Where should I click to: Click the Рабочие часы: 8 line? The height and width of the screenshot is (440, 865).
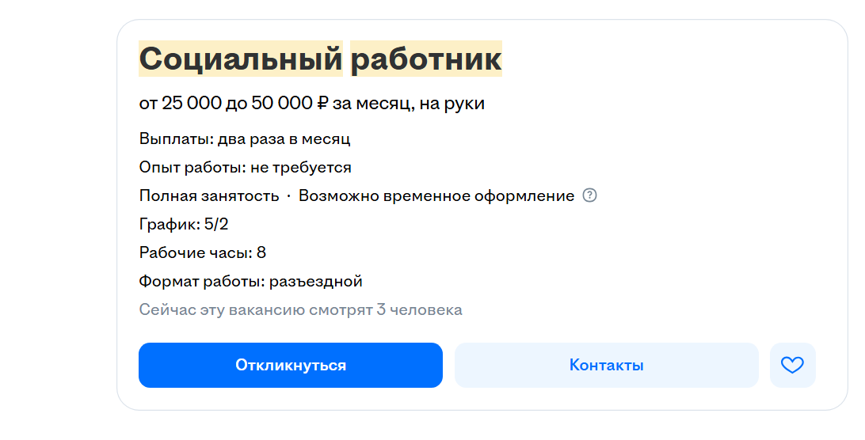(x=203, y=252)
